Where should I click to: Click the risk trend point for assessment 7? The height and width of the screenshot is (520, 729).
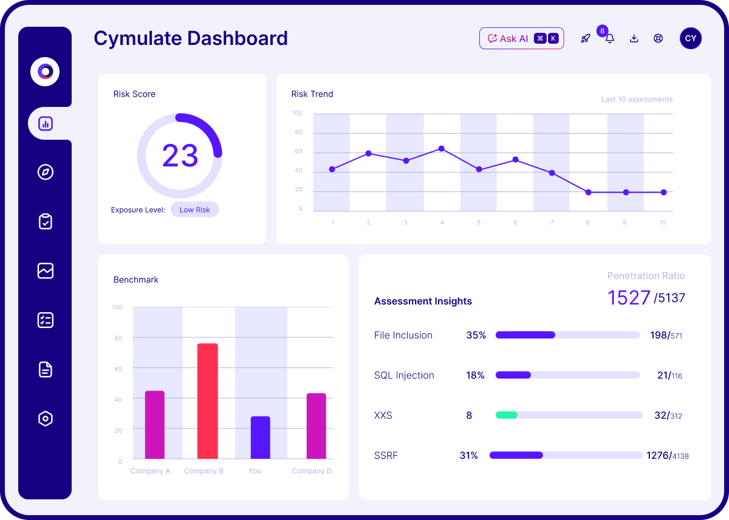click(x=552, y=173)
